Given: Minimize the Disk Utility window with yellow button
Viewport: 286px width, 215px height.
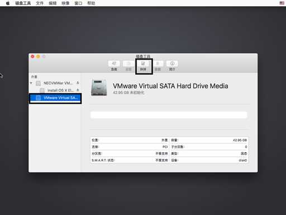Looking at the screenshot, I should pyautogui.click(x=38, y=57).
